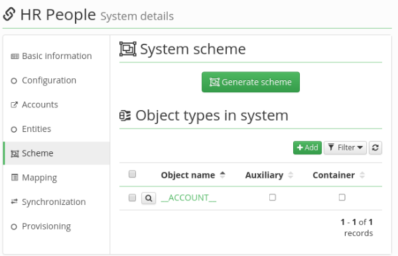398x256 pixels.
Task: Select the Scheme tab
Action: (56, 153)
